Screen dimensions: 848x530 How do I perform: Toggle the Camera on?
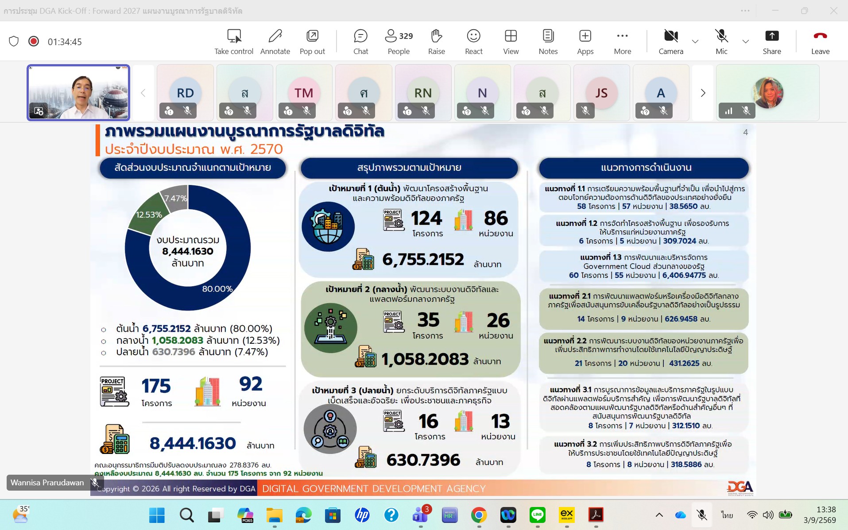tap(671, 42)
